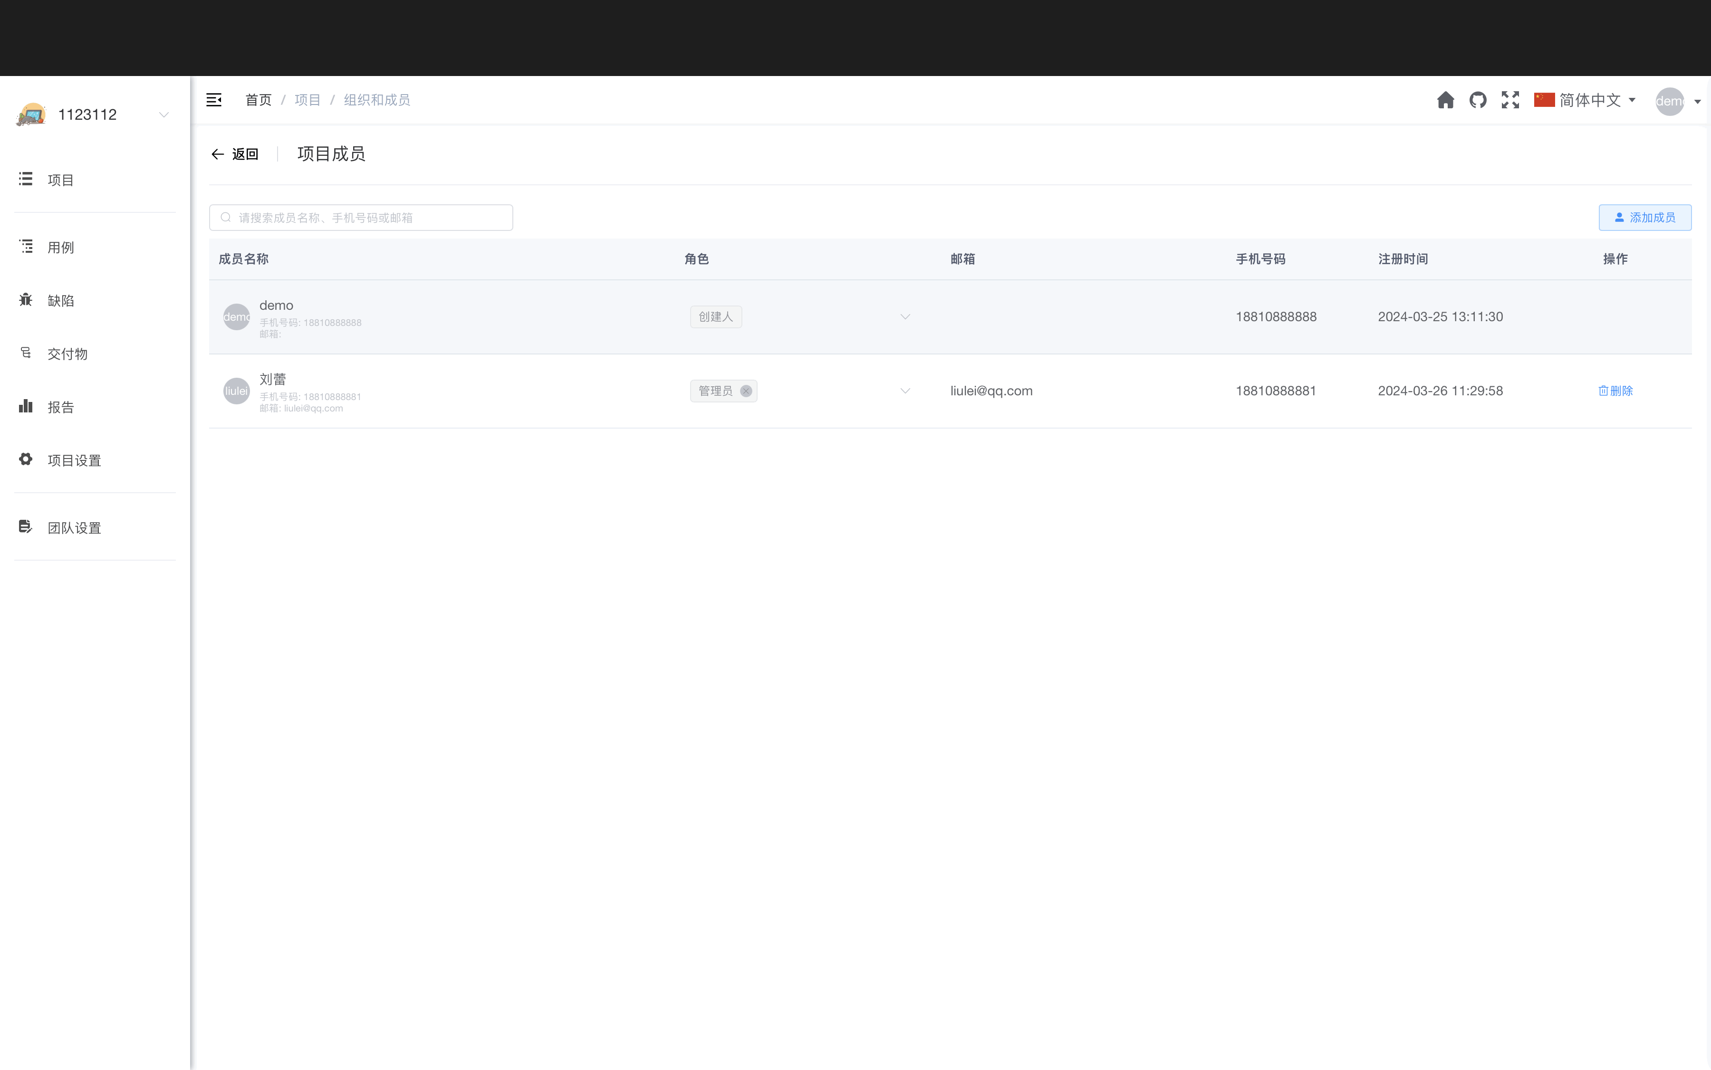Open the 缺陷 bug icon menu
This screenshot has width=1711, height=1070.
(x=26, y=300)
